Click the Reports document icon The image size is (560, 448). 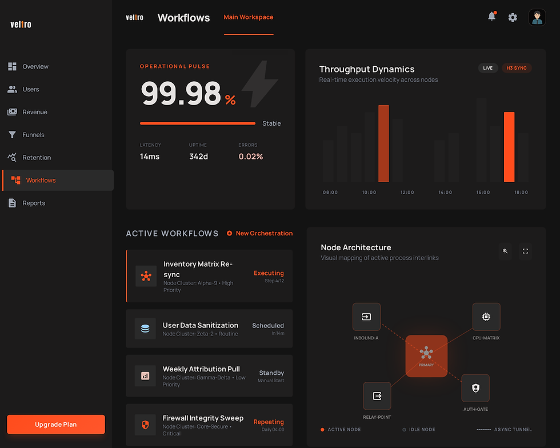(12, 203)
